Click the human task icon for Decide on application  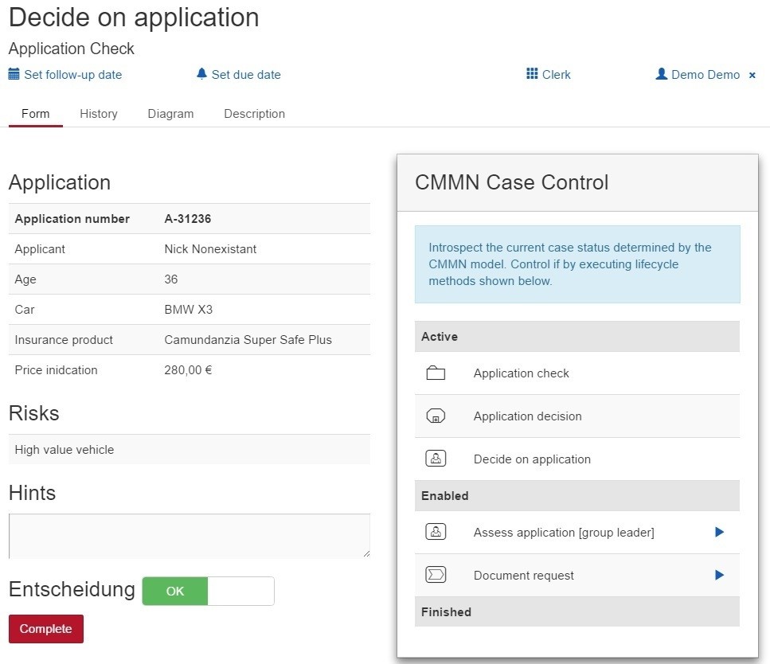point(436,459)
